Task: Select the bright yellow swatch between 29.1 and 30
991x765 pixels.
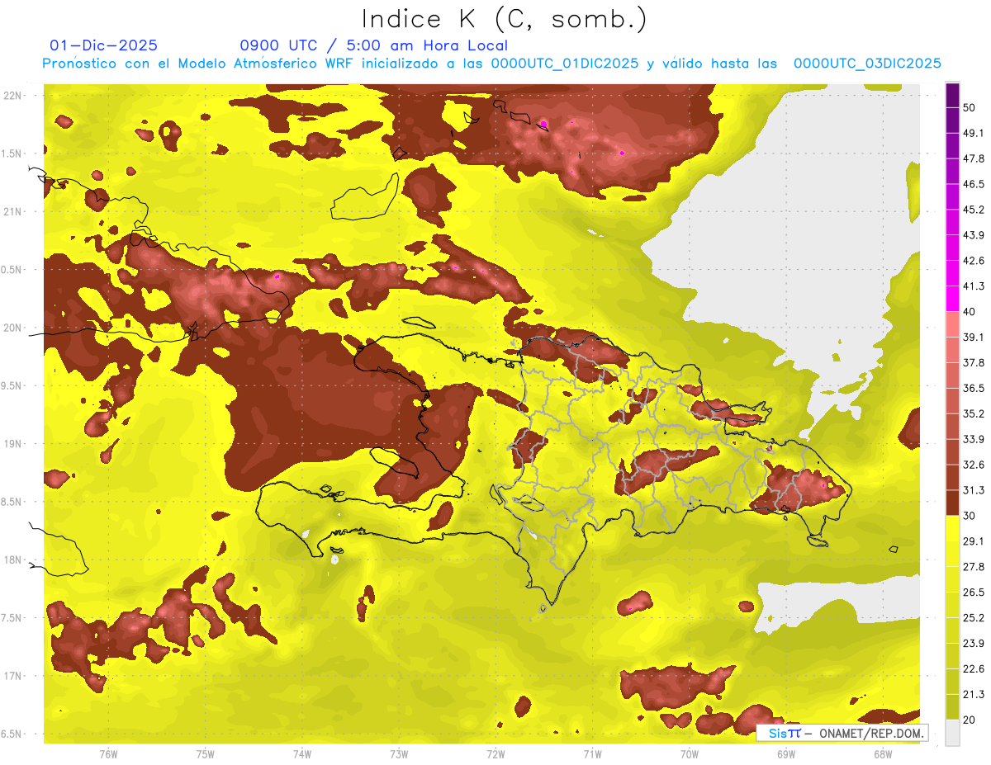Action: 952,528
